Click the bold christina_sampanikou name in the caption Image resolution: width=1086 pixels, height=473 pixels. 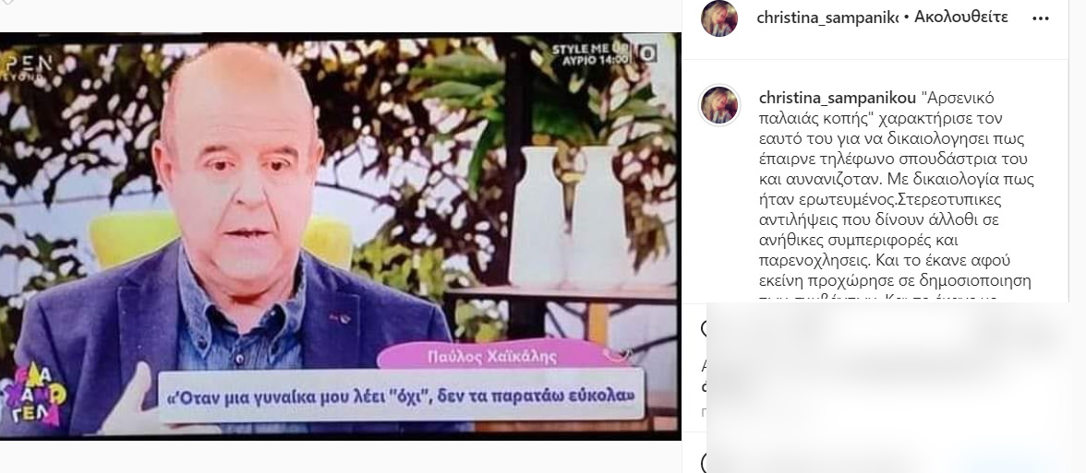(x=838, y=98)
